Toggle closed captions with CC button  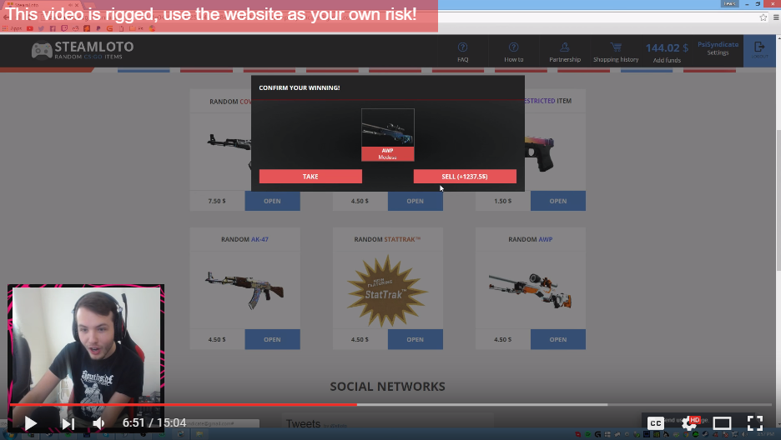(x=656, y=423)
